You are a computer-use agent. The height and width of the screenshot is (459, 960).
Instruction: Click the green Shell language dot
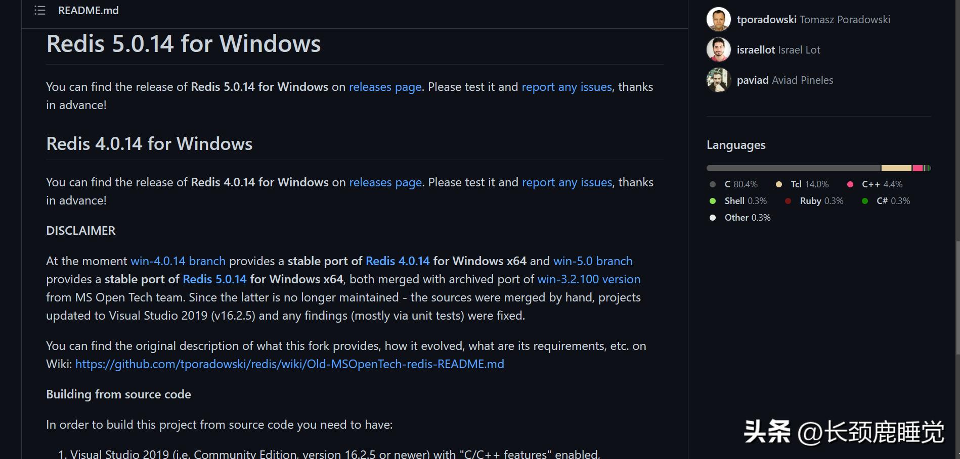pos(712,201)
